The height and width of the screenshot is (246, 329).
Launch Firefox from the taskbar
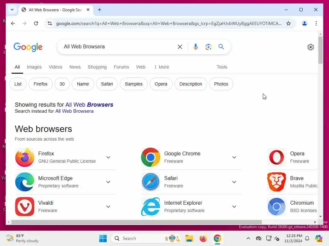point(203,238)
